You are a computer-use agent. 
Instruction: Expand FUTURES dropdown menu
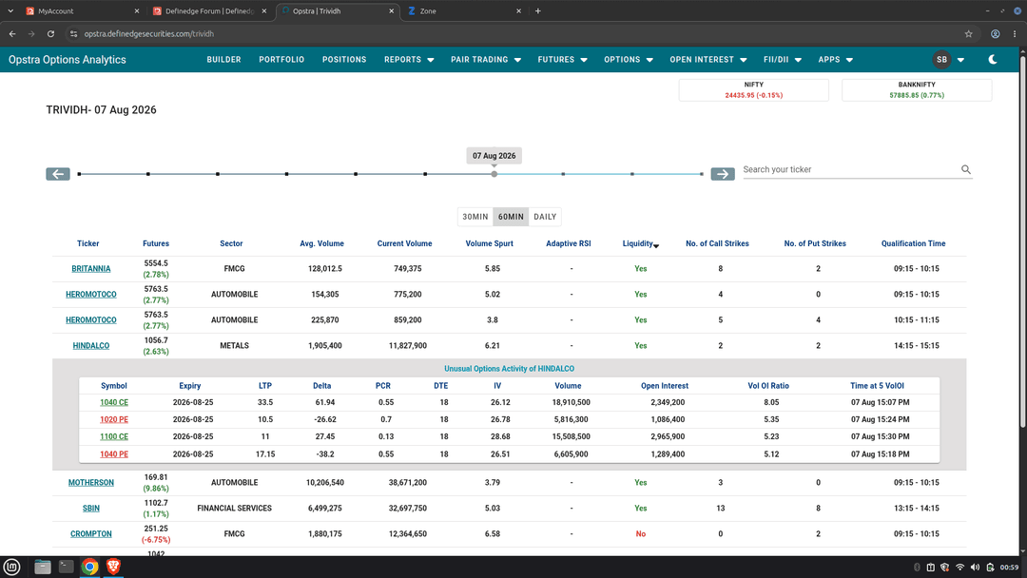562,60
